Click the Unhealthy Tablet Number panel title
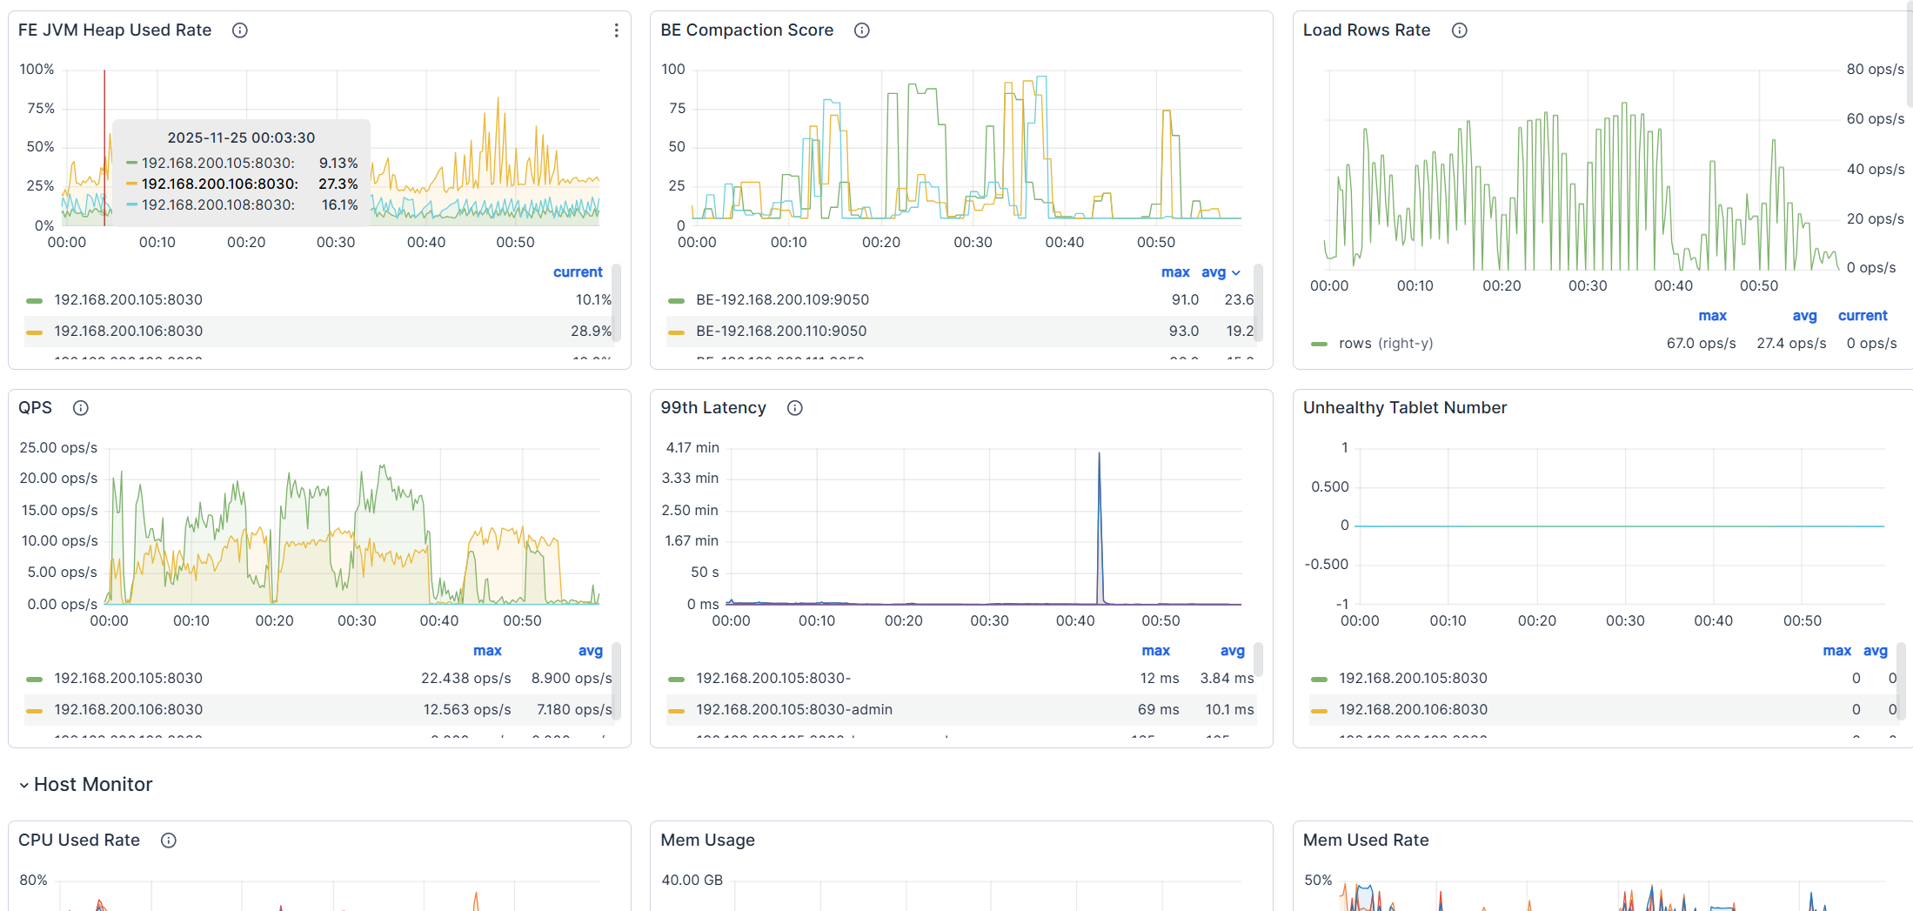 pos(1404,408)
